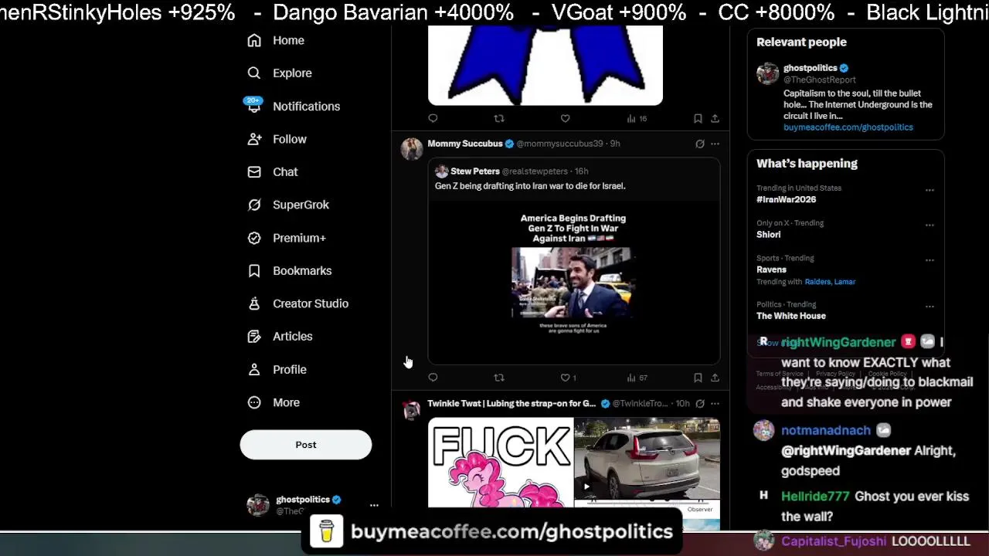The width and height of the screenshot is (989, 556).
Task: Click the Home house icon
Action: click(254, 40)
